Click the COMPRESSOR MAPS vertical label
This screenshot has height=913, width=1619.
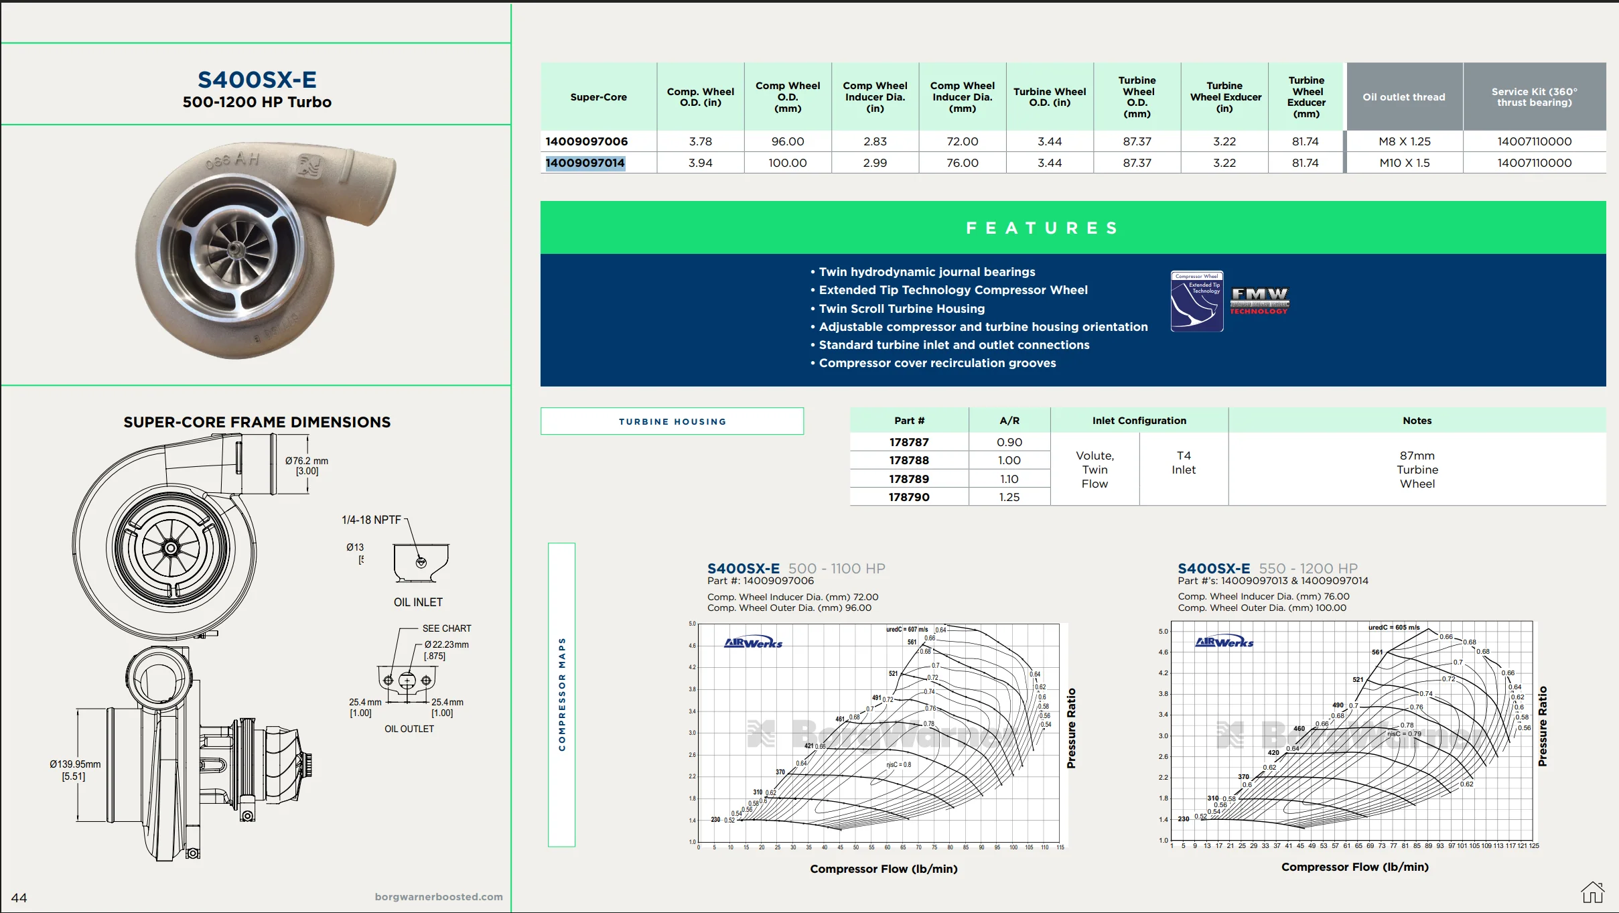pyautogui.click(x=561, y=695)
